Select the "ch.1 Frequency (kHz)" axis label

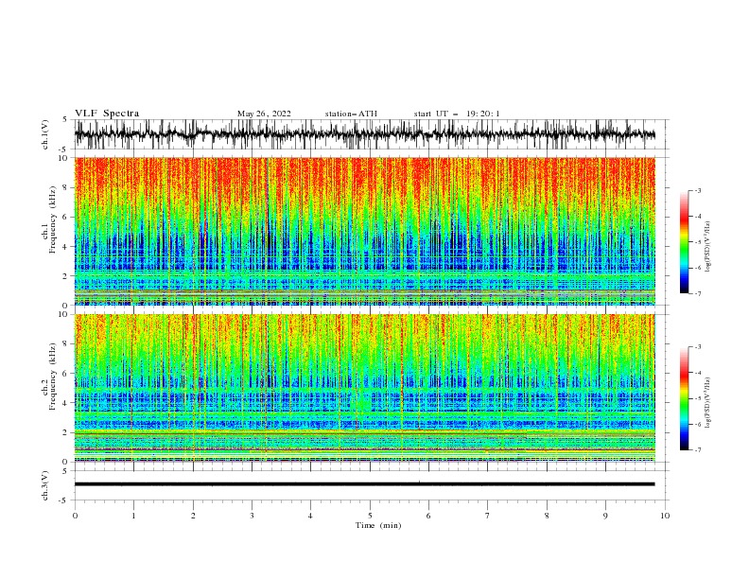50,219
